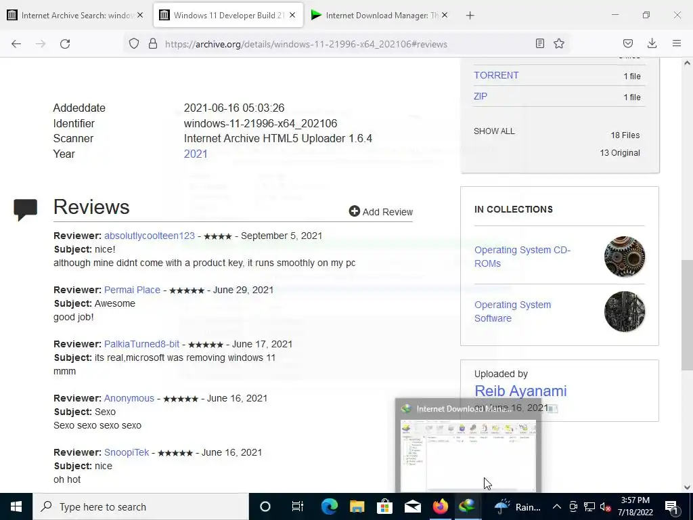Open reviewer PalkiaTurned8-bit profile
Viewport: 693px width, 520px height.
[x=142, y=344]
